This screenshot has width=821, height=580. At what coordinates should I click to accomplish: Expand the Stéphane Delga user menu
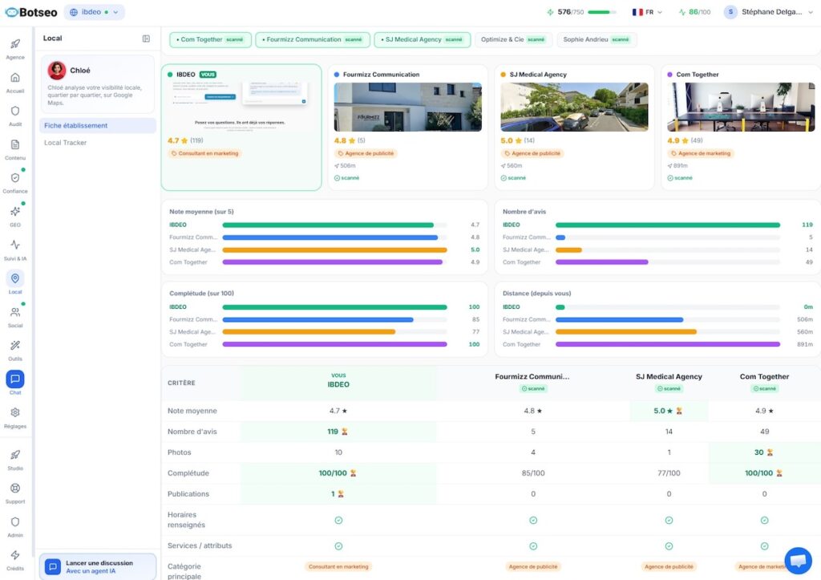(768, 12)
